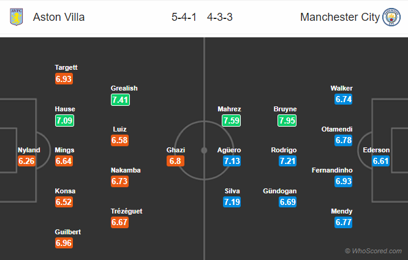The image size is (408, 260).
Task: Select Grealish's 7.41 rating badge
Action: (120, 100)
